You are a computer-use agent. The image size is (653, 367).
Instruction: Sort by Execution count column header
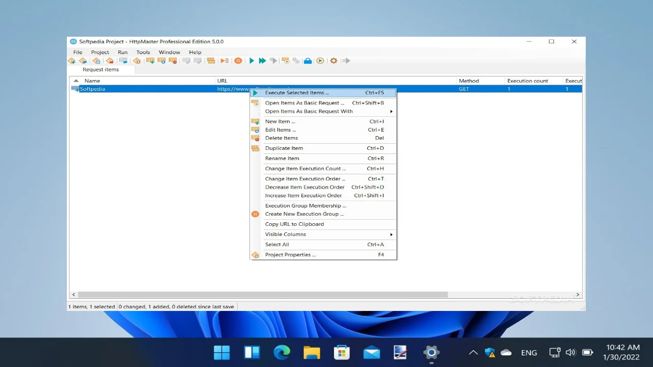point(534,81)
